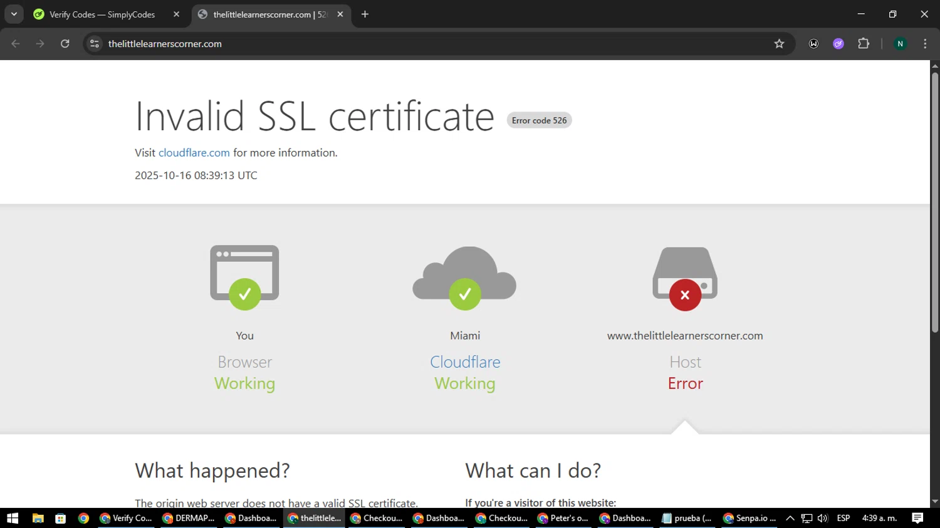The width and height of the screenshot is (940, 528).
Task: Click the Host server error icon
Action: point(685,279)
